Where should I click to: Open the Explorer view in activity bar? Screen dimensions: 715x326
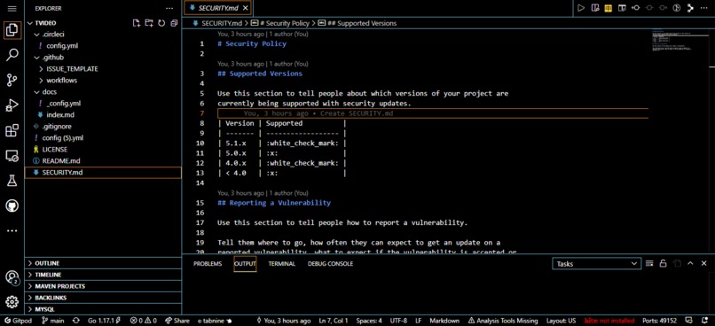click(12, 30)
